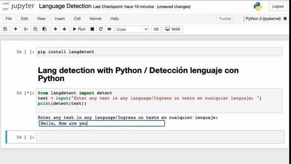291x164 pixels.
Task: Click the code cell importing langdetect
Action: pyautogui.click(x=159, y=100)
